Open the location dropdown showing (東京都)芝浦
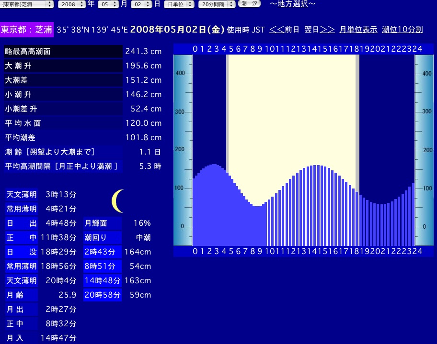437x344 pixels. pyautogui.click(x=27, y=4)
